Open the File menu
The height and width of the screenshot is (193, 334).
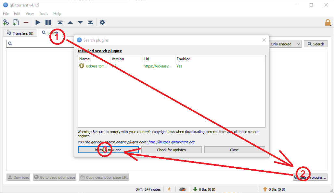(x=6, y=13)
